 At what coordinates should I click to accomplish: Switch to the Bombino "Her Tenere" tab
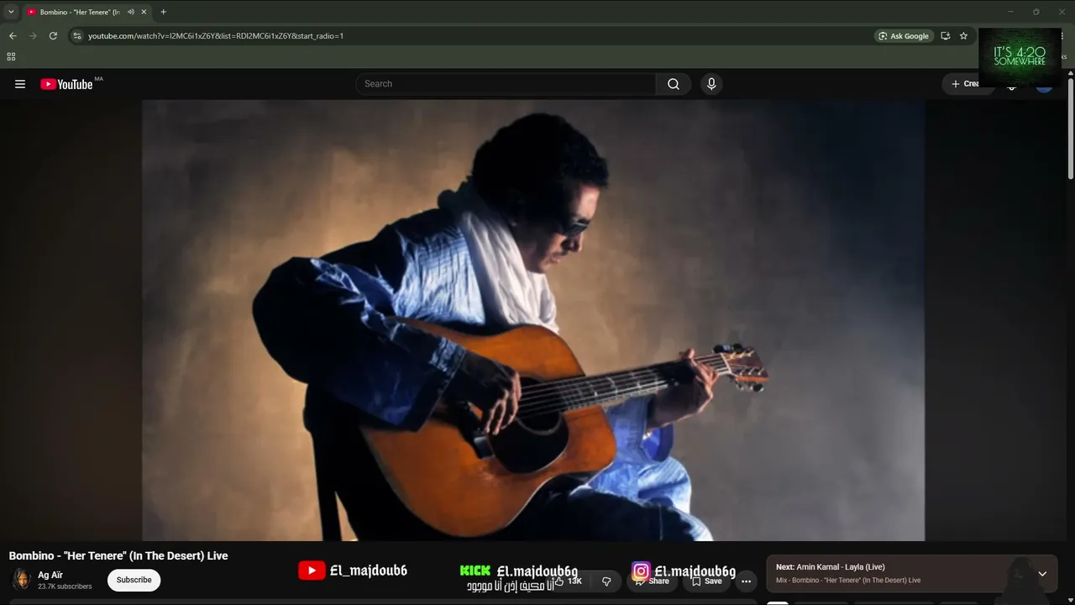click(x=80, y=12)
